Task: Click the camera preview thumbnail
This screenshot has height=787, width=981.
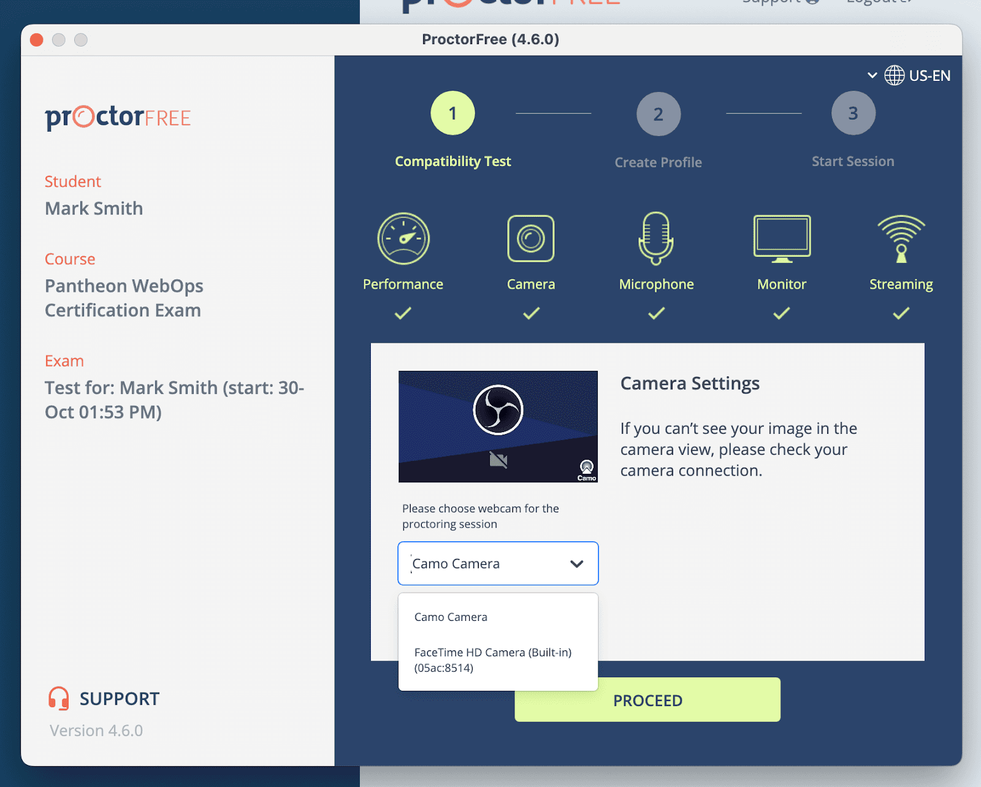Action: click(x=498, y=426)
